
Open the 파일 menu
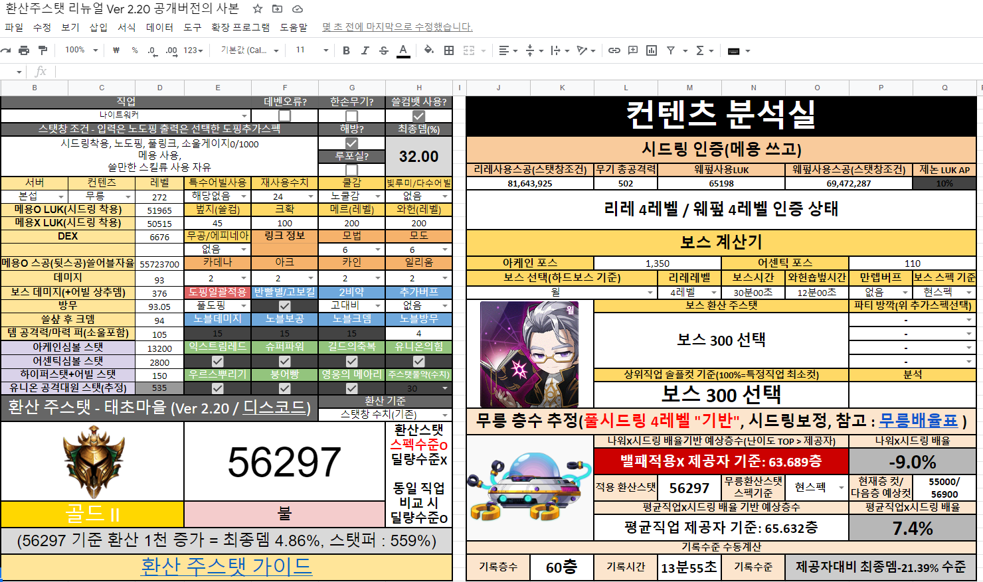click(x=14, y=27)
